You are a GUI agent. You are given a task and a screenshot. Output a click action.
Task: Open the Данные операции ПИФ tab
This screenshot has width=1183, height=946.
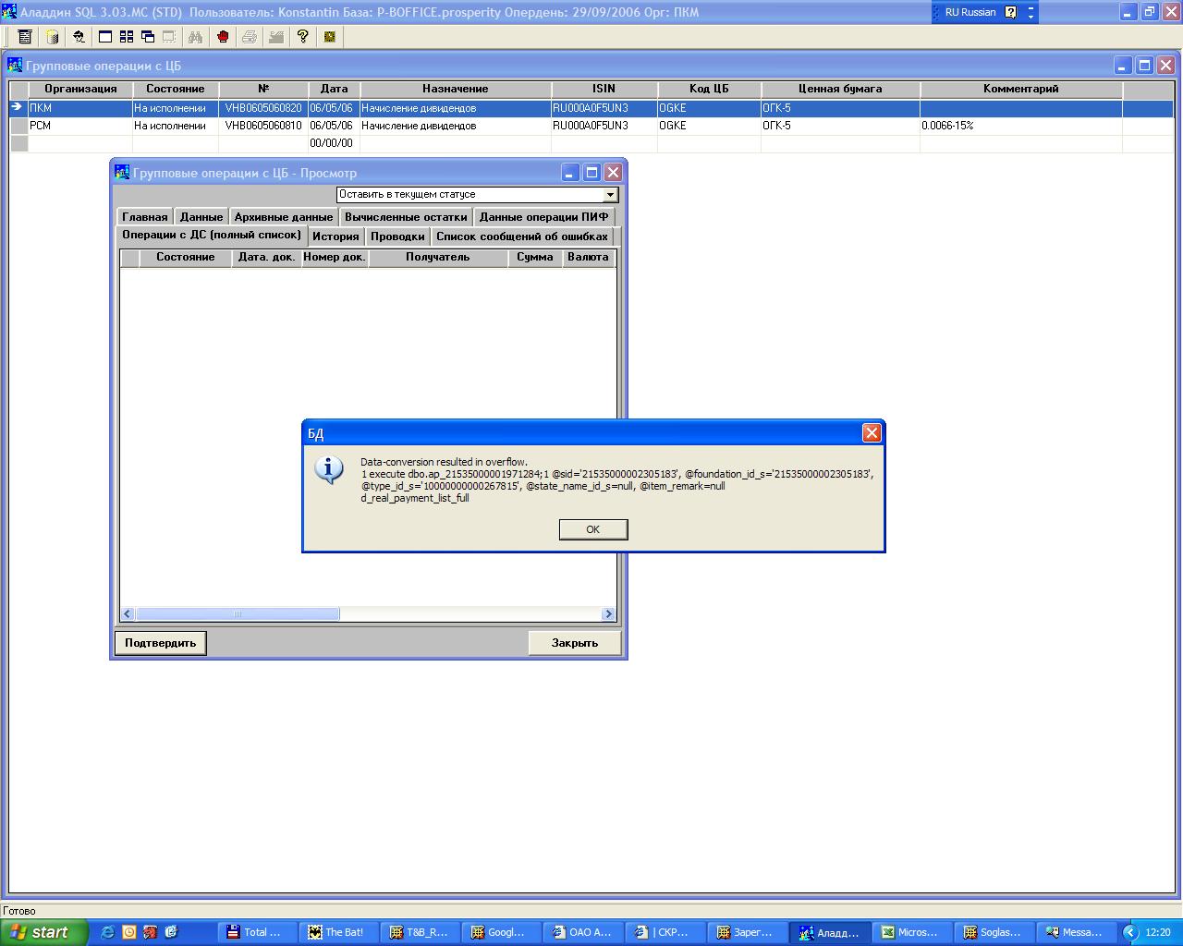tap(543, 217)
